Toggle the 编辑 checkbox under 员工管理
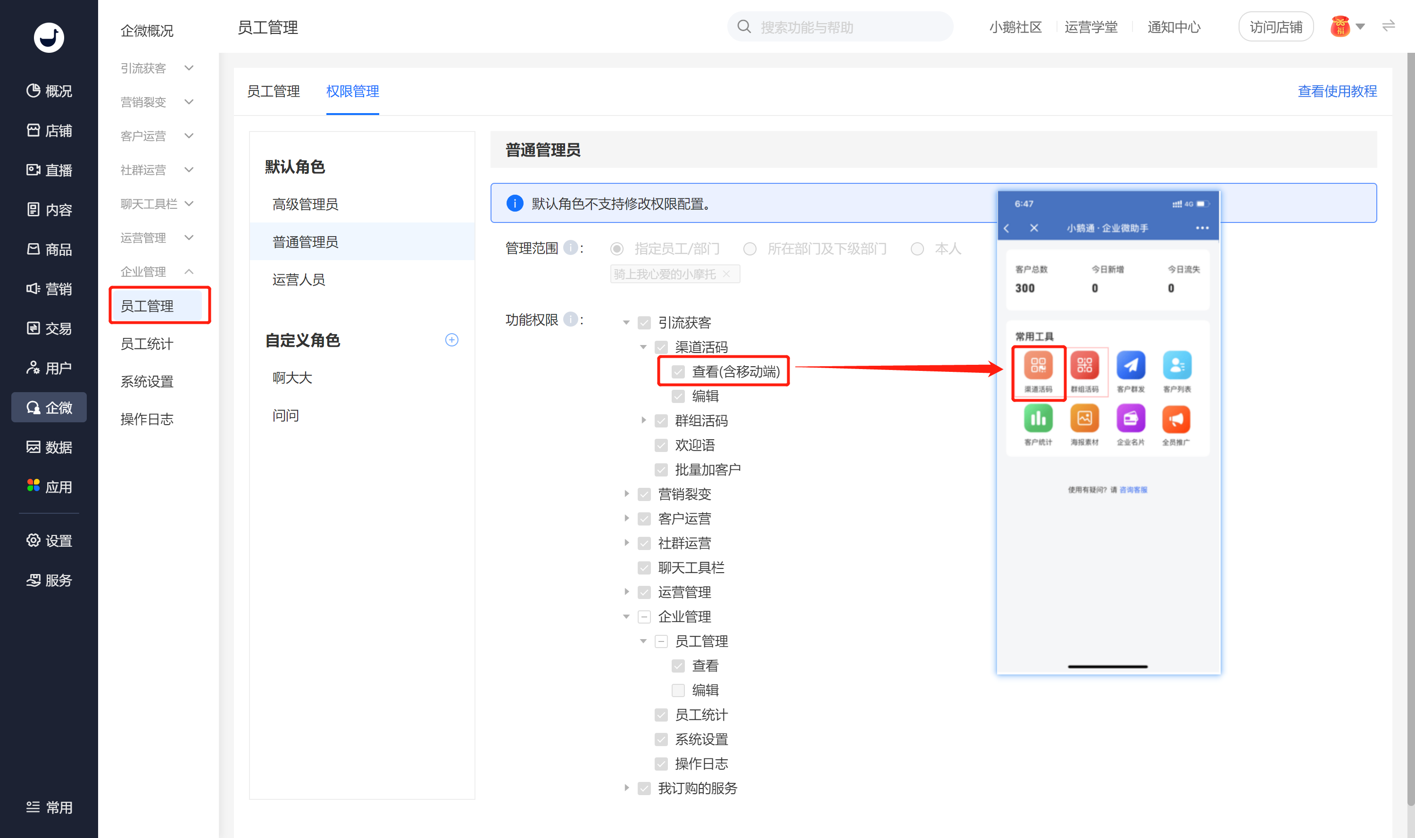1415x838 pixels. 678,690
